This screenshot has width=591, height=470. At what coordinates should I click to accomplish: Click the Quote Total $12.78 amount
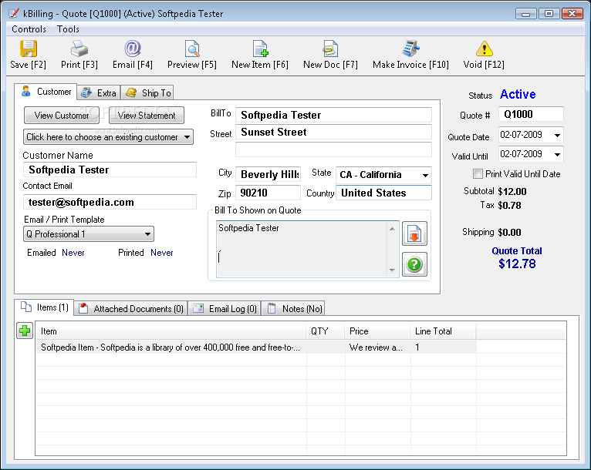click(517, 264)
